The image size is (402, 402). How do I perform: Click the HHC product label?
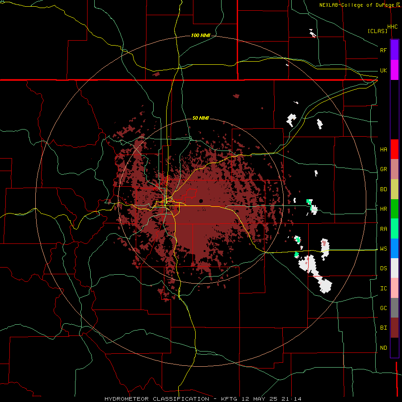[392, 27]
